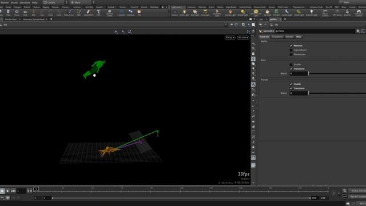Select the Font shelf tool
Viewport: 366px width, 206px height.
tap(98, 13)
